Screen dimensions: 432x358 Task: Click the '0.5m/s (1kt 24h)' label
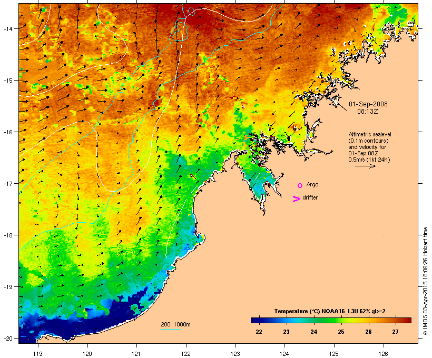click(369, 160)
